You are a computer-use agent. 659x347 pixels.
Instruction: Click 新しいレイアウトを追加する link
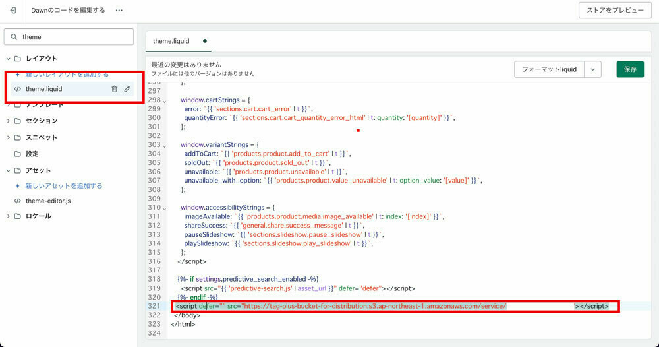[x=67, y=75]
